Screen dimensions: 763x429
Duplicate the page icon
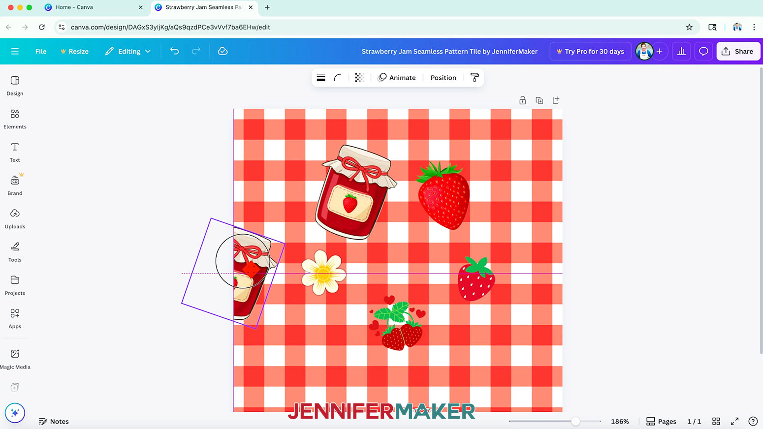pyautogui.click(x=540, y=100)
